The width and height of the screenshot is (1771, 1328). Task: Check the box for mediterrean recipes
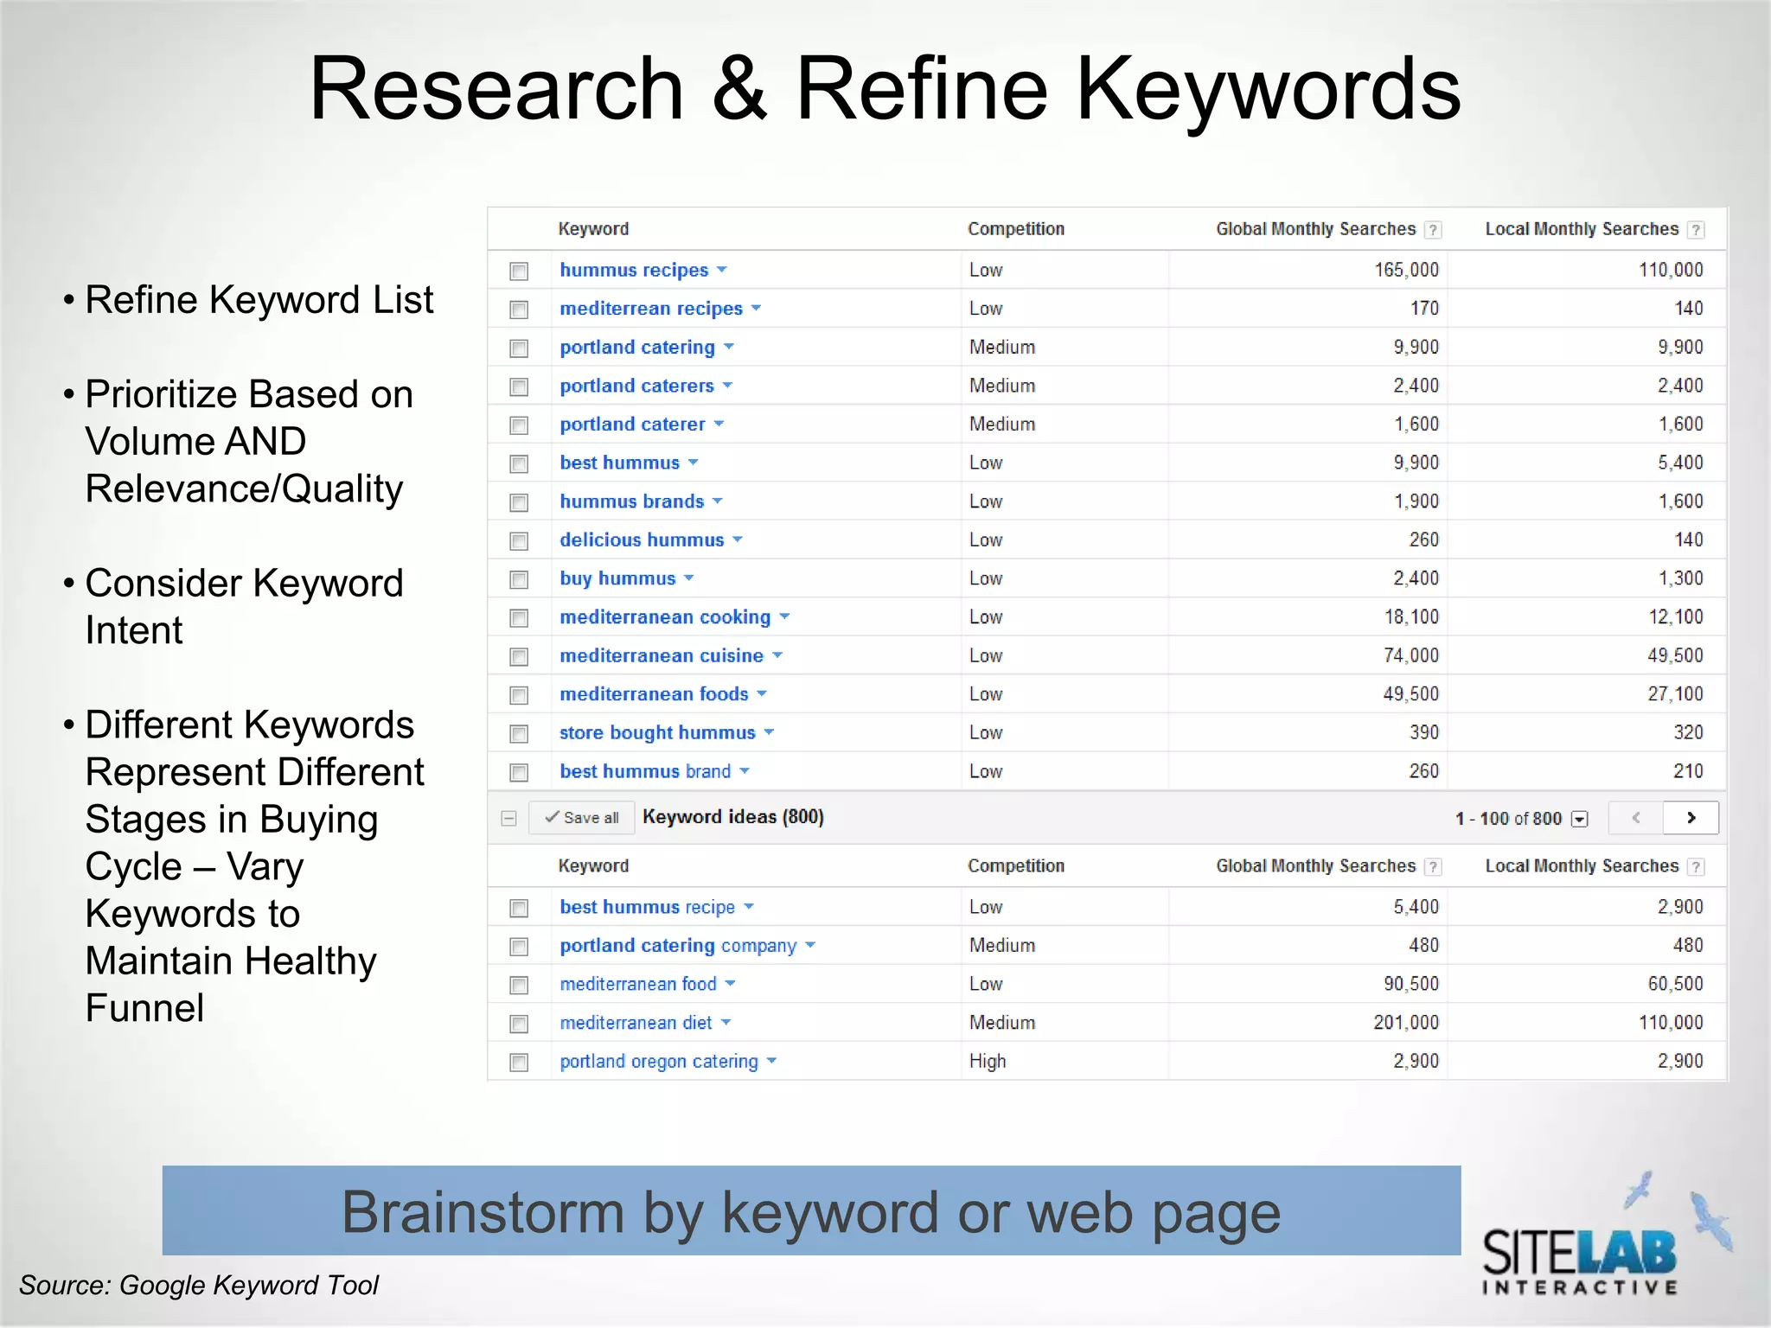click(519, 310)
